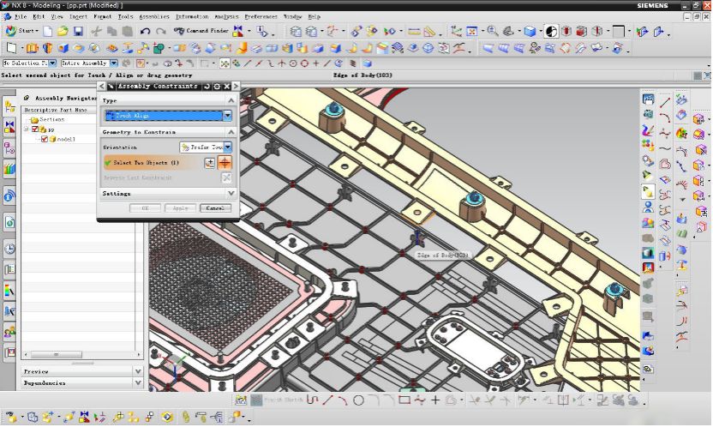
Task: Collapse the Type section of the dialog
Action: (231, 100)
